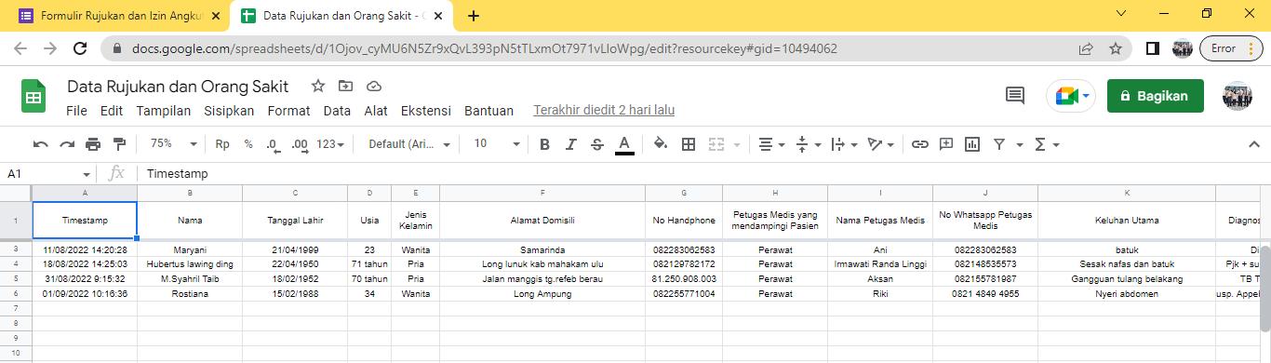Open the Sisipkan menu
Screen dimensions: 1271x363
(229, 111)
